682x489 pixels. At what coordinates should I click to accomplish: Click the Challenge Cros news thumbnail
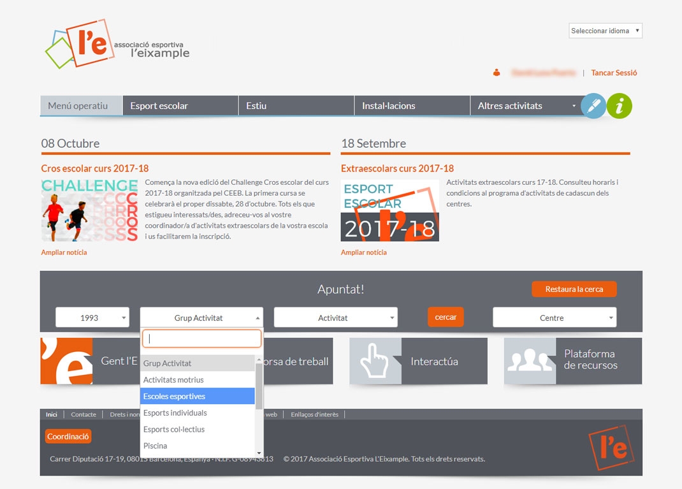pyautogui.click(x=90, y=210)
